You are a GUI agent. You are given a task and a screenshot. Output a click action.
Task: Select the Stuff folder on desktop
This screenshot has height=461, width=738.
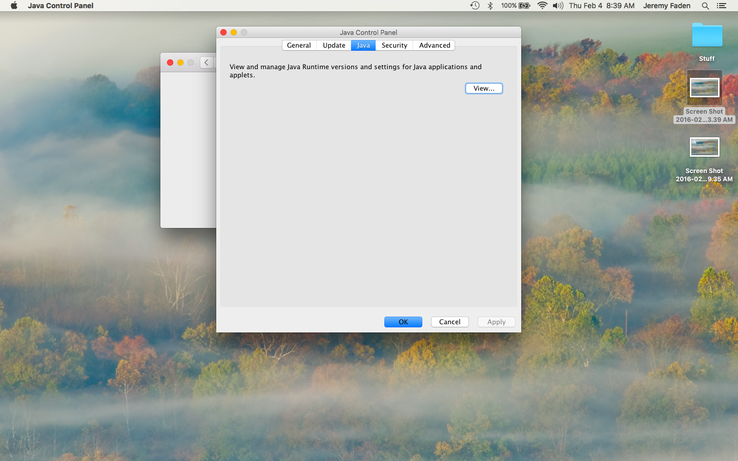point(707,35)
